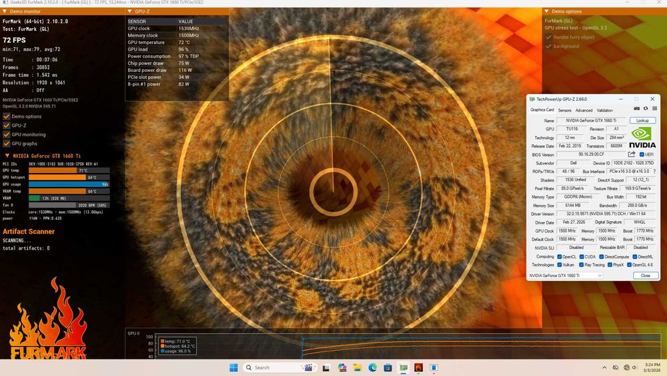Toggle the GPU monitoring checkbox
Viewport: 667px width, 376px height.
[6, 134]
